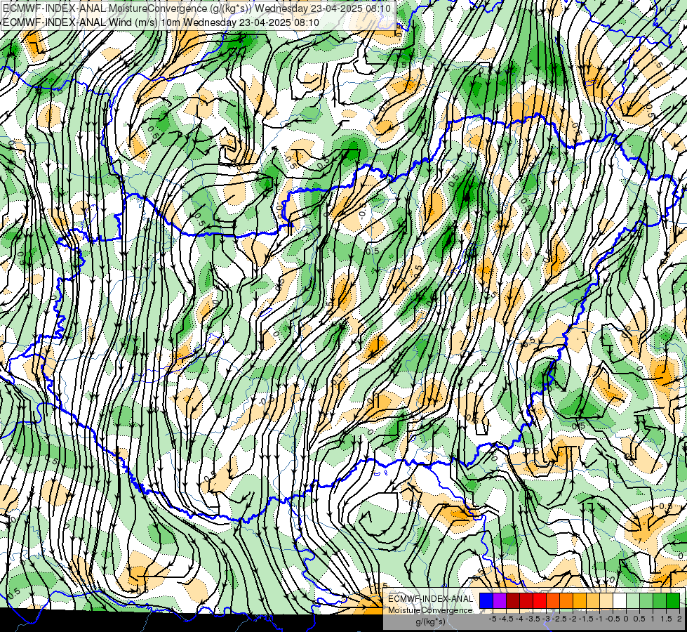Click the -1.5 legend tick label
The width and height of the screenshot is (687, 632).
(x=586, y=619)
